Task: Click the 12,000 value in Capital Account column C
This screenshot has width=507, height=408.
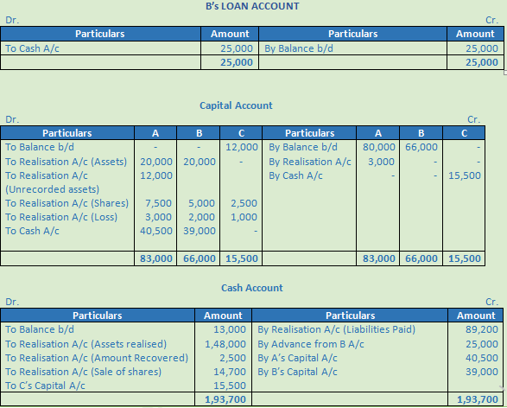Action: (x=242, y=147)
